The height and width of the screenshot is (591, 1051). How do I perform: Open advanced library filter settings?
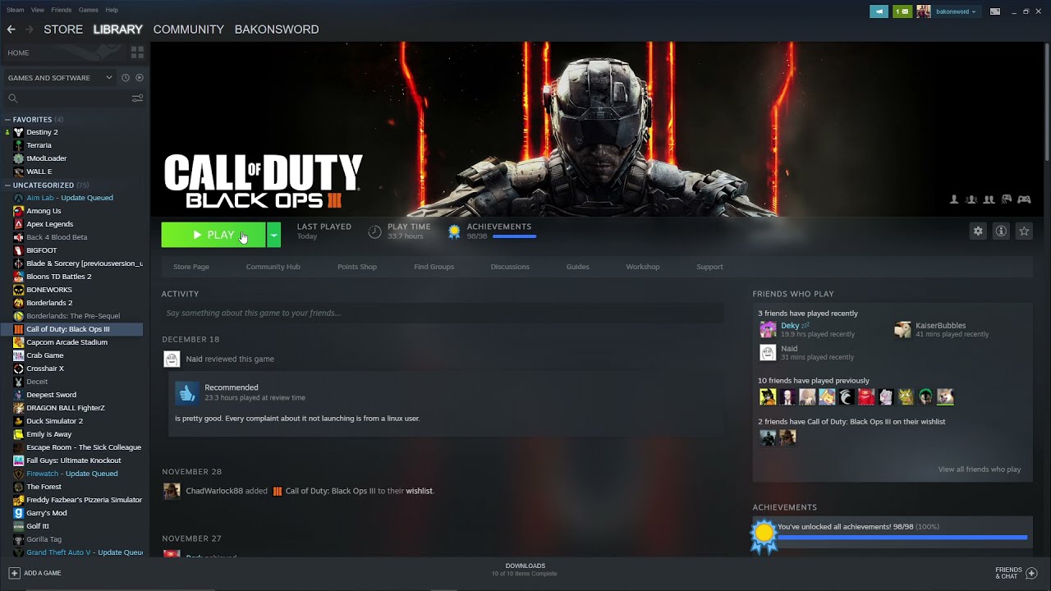coord(137,98)
